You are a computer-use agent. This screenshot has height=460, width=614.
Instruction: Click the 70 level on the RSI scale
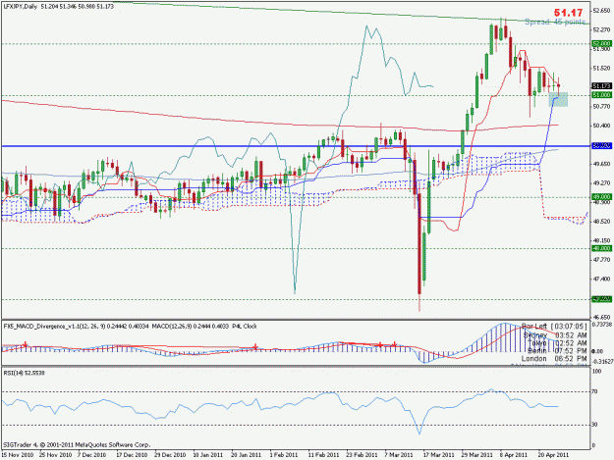click(x=595, y=391)
